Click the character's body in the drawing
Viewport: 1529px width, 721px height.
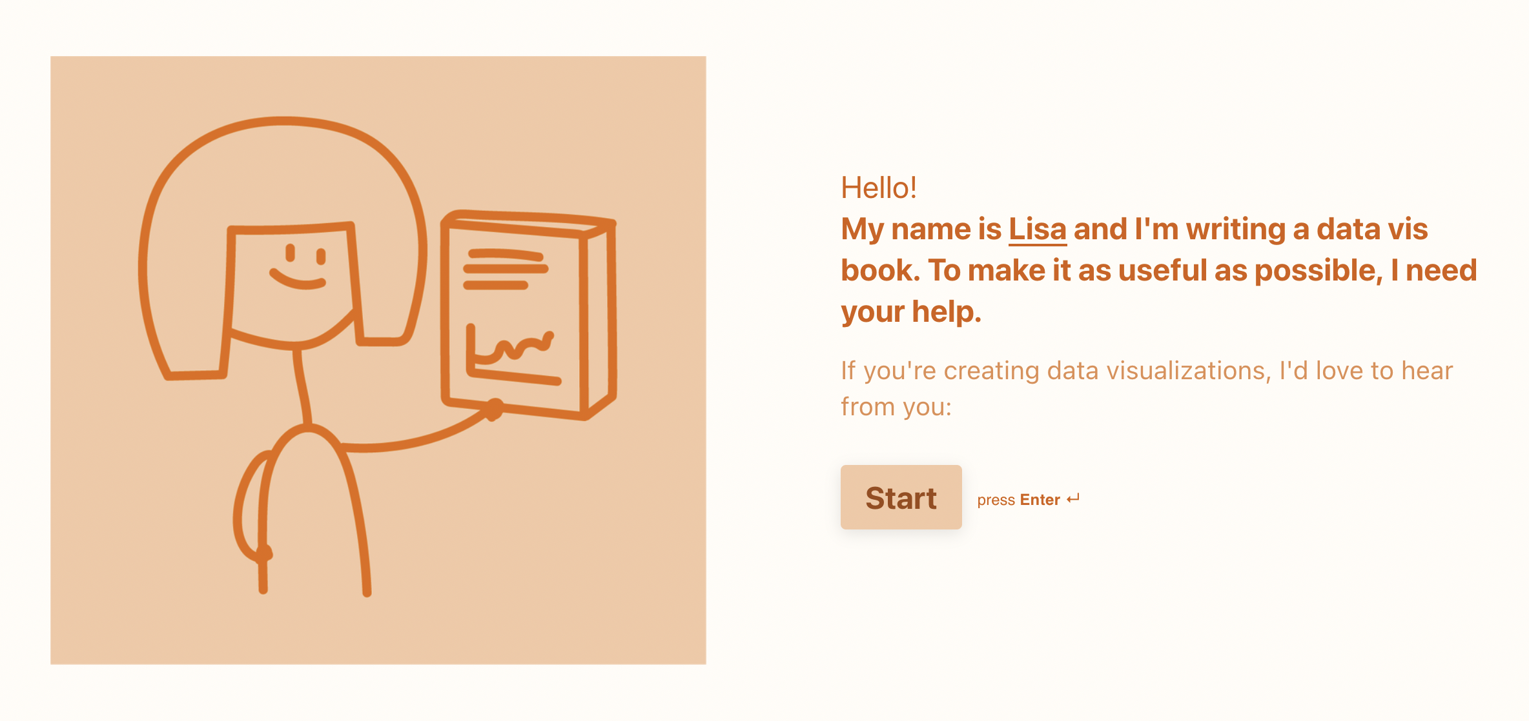310,509
